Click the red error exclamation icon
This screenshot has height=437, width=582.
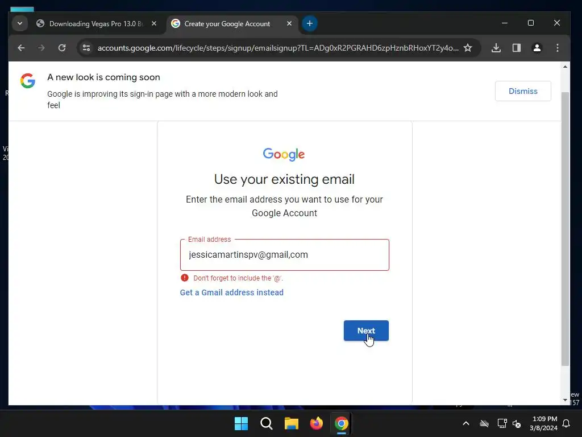pyautogui.click(x=185, y=278)
